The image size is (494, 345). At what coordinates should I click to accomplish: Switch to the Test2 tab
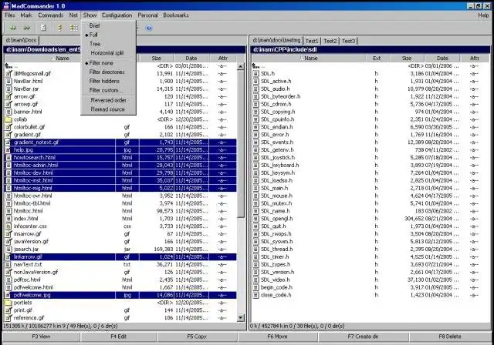[x=330, y=40]
